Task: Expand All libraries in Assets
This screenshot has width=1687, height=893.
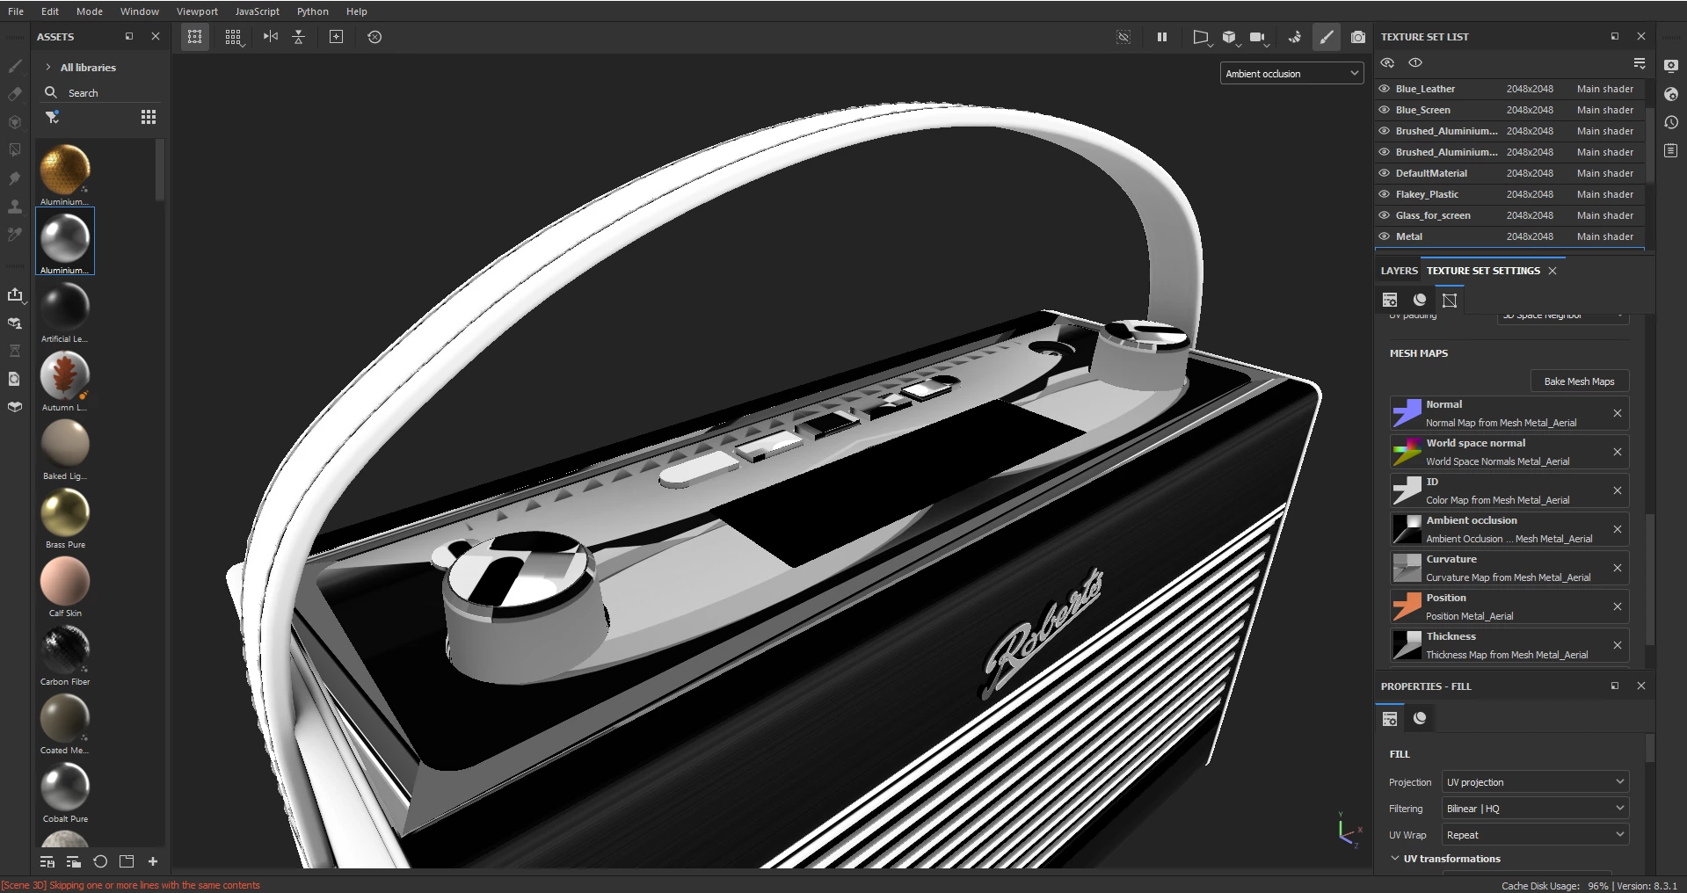Action: click(48, 68)
